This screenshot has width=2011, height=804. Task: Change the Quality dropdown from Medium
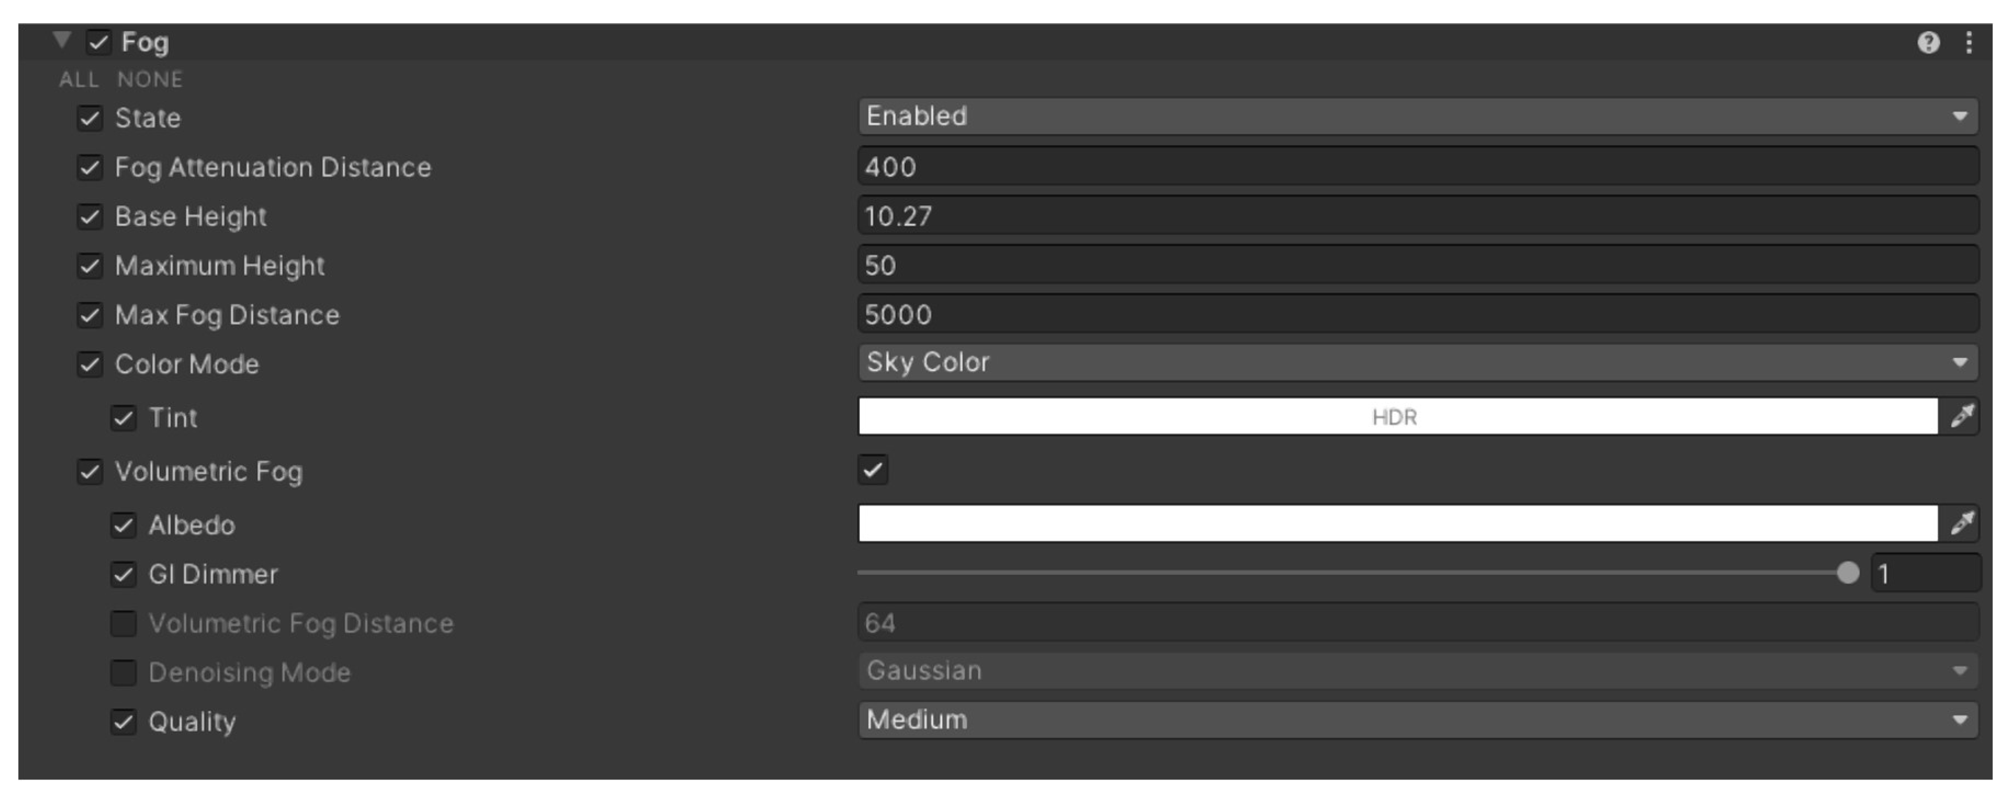[x=1405, y=719]
